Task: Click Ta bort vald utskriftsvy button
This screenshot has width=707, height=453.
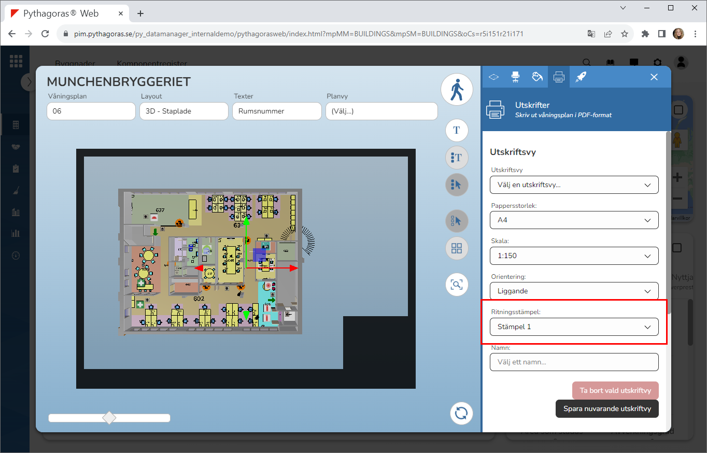Action: [615, 390]
